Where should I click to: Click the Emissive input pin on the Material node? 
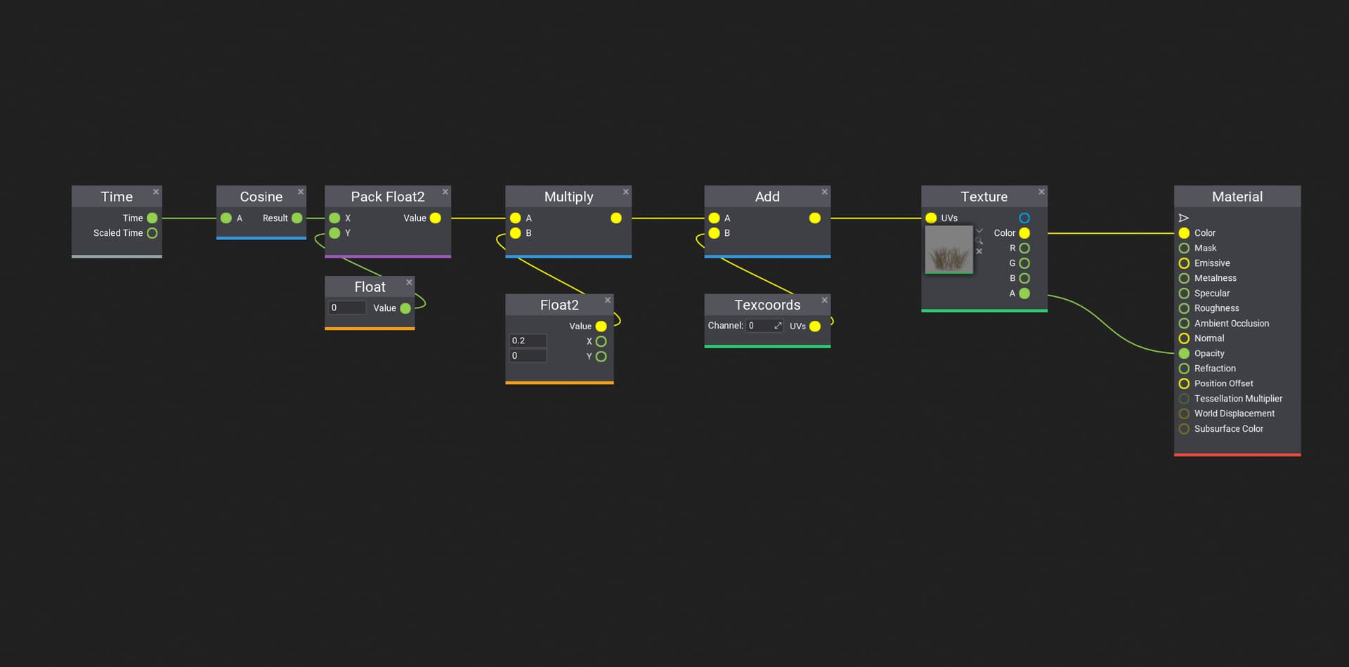tap(1184, 263)
